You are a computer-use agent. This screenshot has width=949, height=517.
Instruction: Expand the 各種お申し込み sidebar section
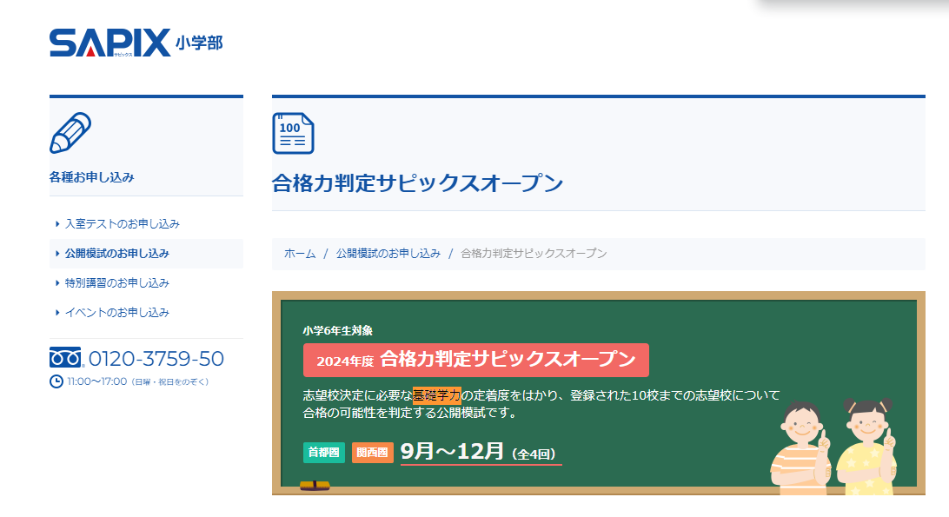(x=92, y=176)
